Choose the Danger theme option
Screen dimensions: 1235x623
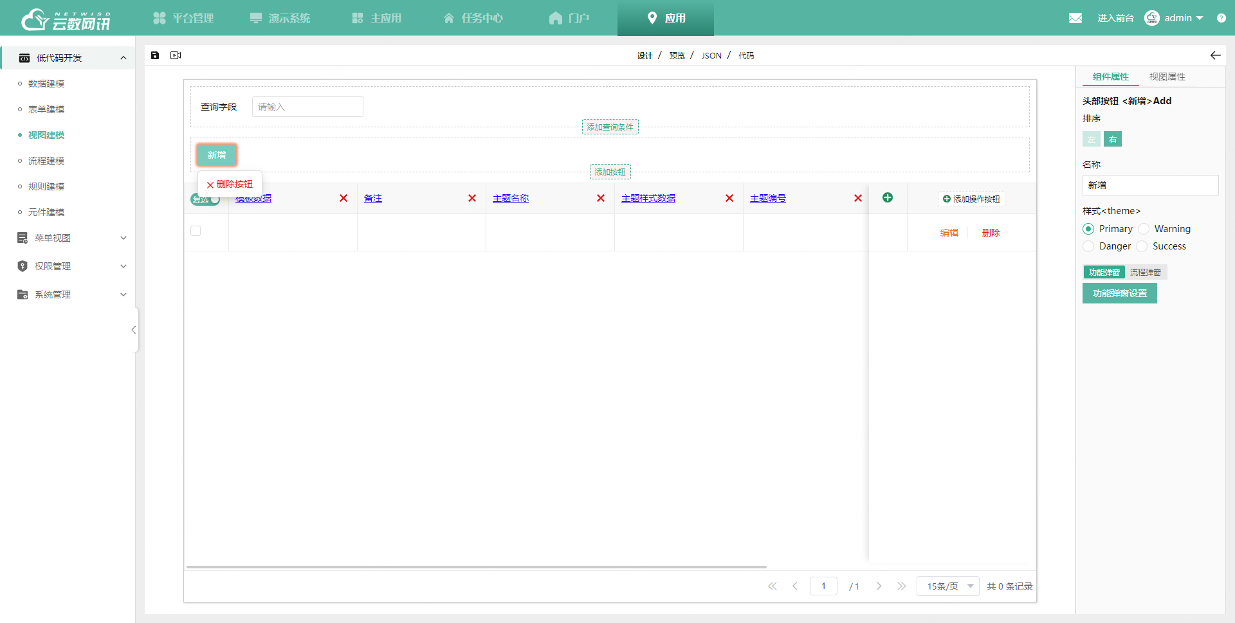point(1089,246)
